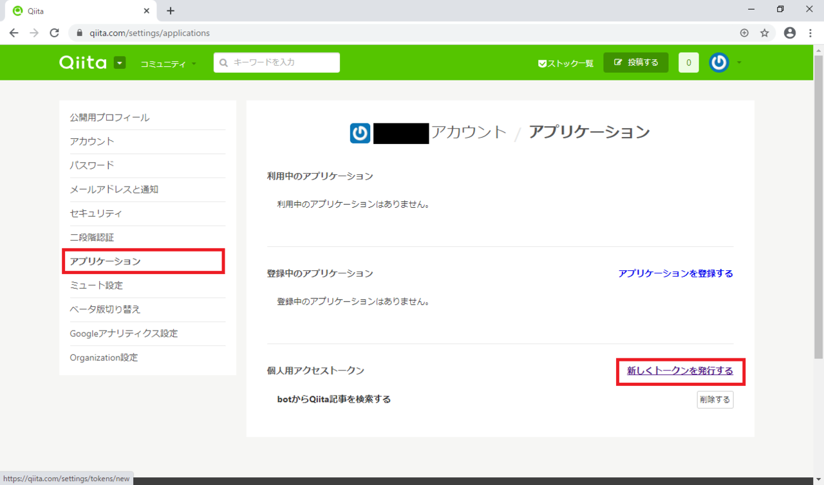Click the plus-circle icon in address bar
Screen dimensions: 824x485
point(744,33)
